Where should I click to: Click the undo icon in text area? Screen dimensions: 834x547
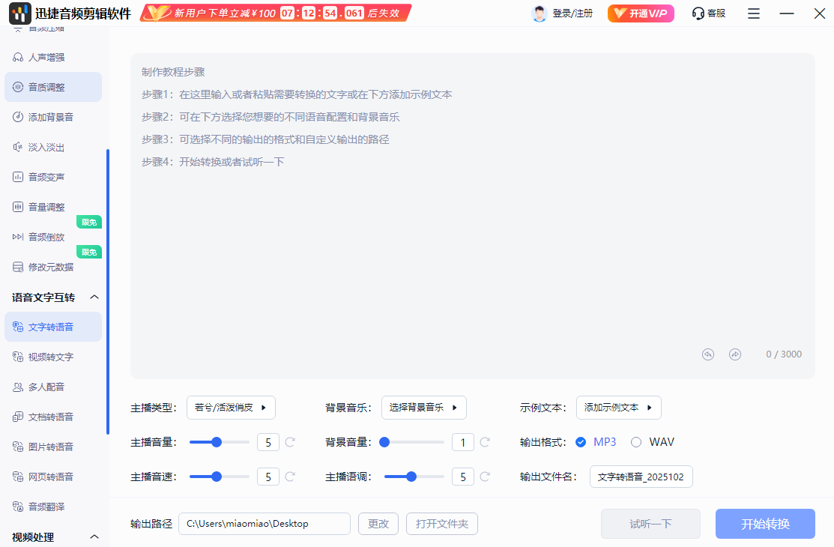coord(708,354)
